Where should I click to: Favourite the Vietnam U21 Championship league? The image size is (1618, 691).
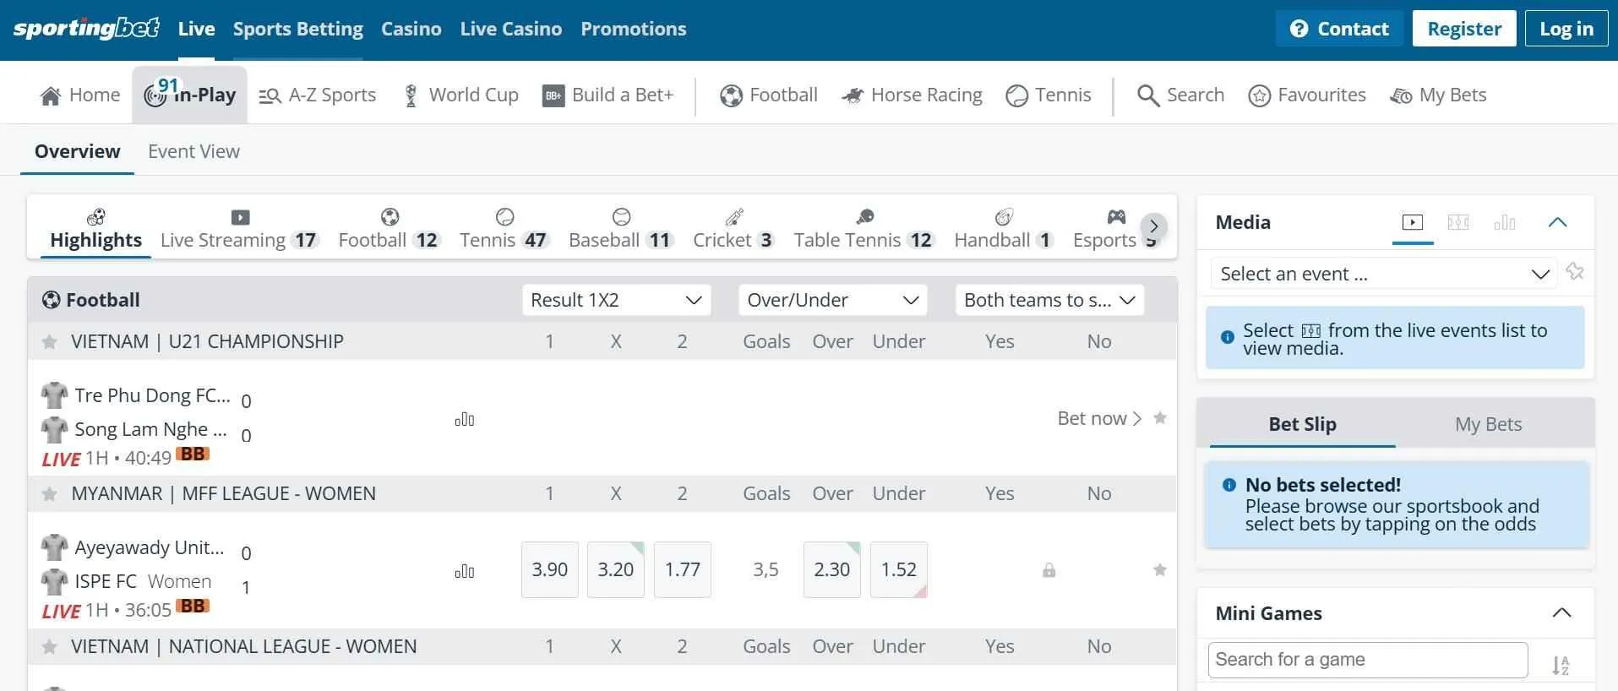tap(50, 342)
